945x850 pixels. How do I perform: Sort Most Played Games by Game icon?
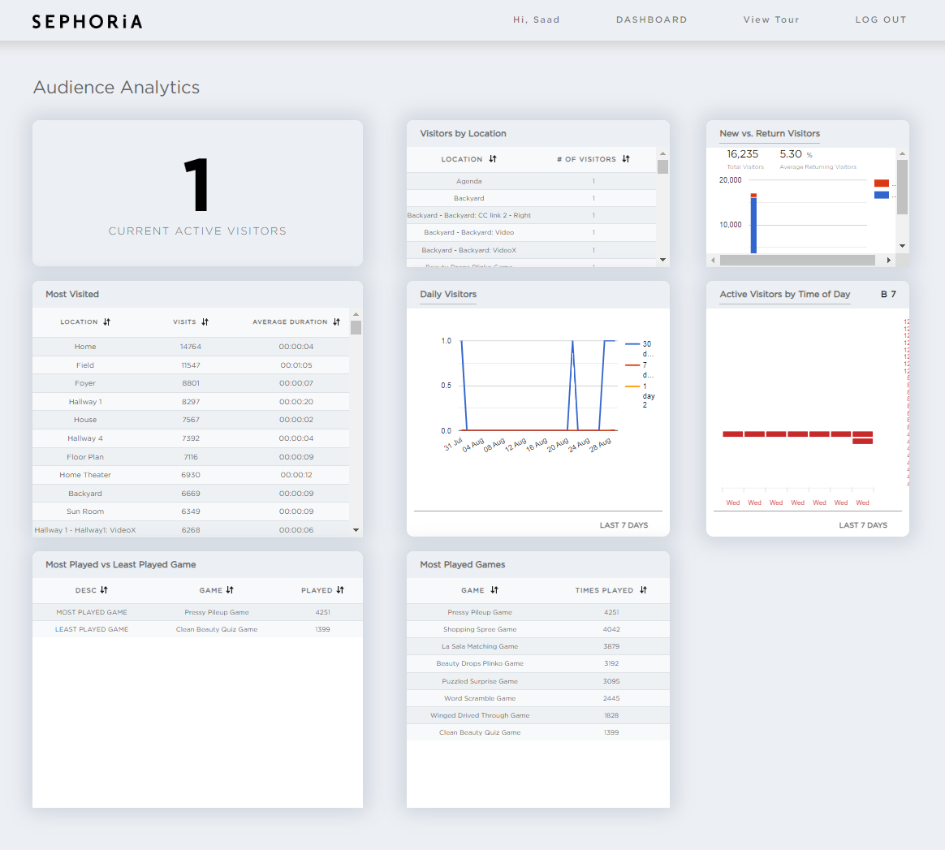494,590
